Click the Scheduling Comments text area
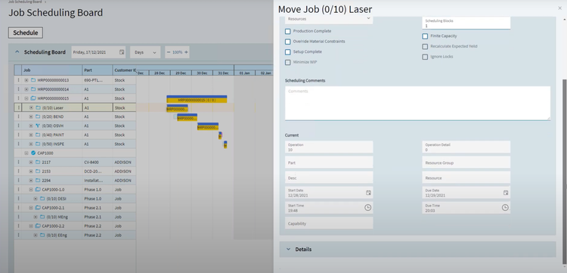This screenshot has width=567, height=273. (x=417, y=103)
